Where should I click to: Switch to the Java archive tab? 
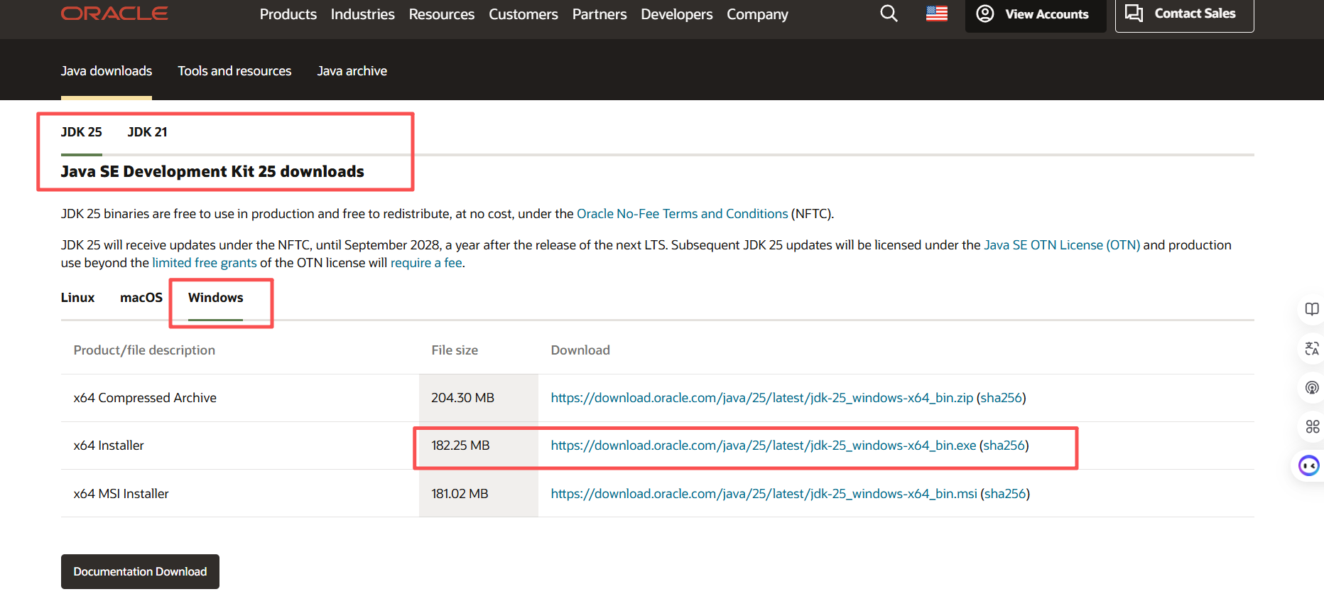352,71
